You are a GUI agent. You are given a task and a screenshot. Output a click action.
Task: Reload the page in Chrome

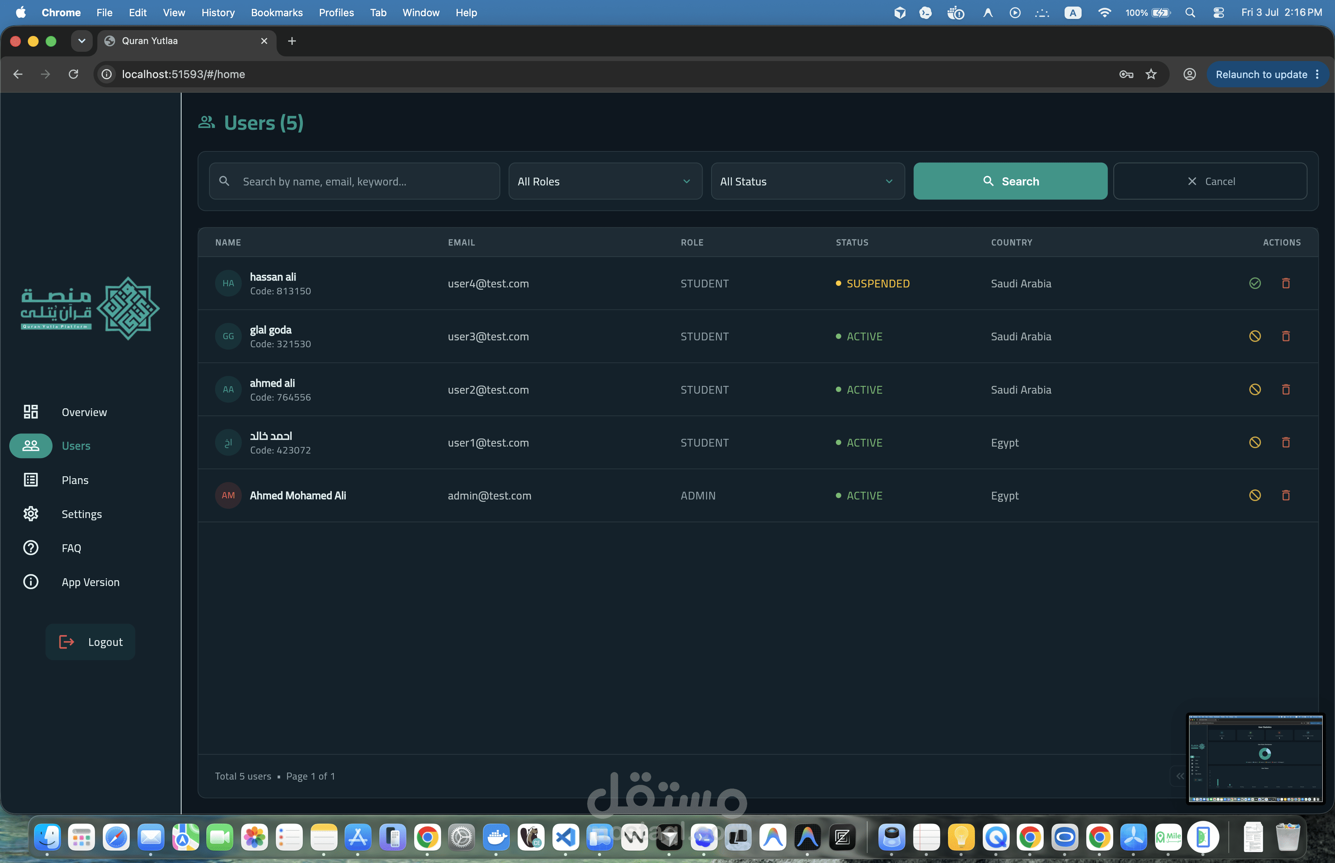[x=73, y=74]
